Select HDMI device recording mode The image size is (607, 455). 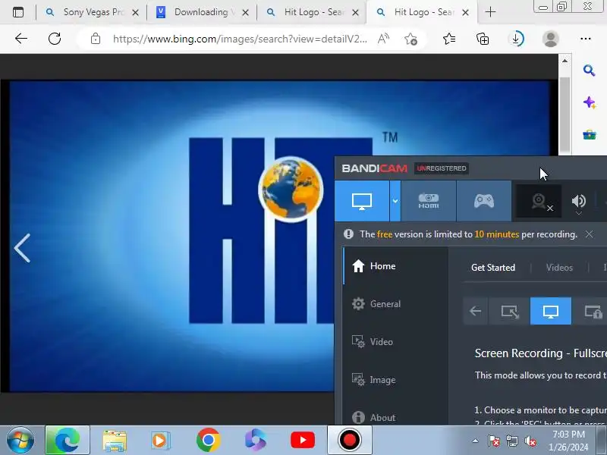tap(429, 201)
